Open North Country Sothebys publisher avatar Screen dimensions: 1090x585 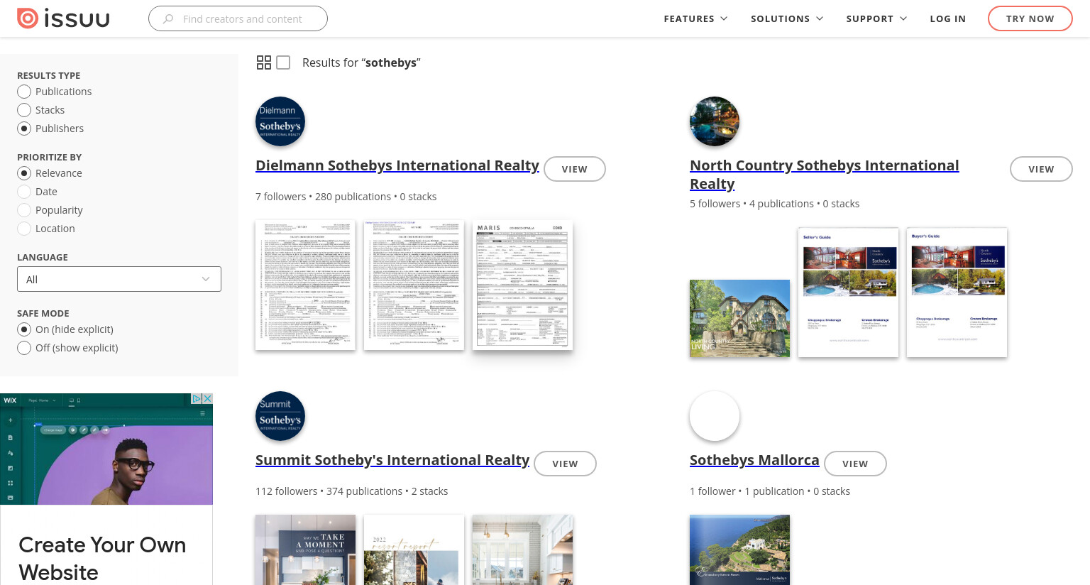click(x=715, y=121)
